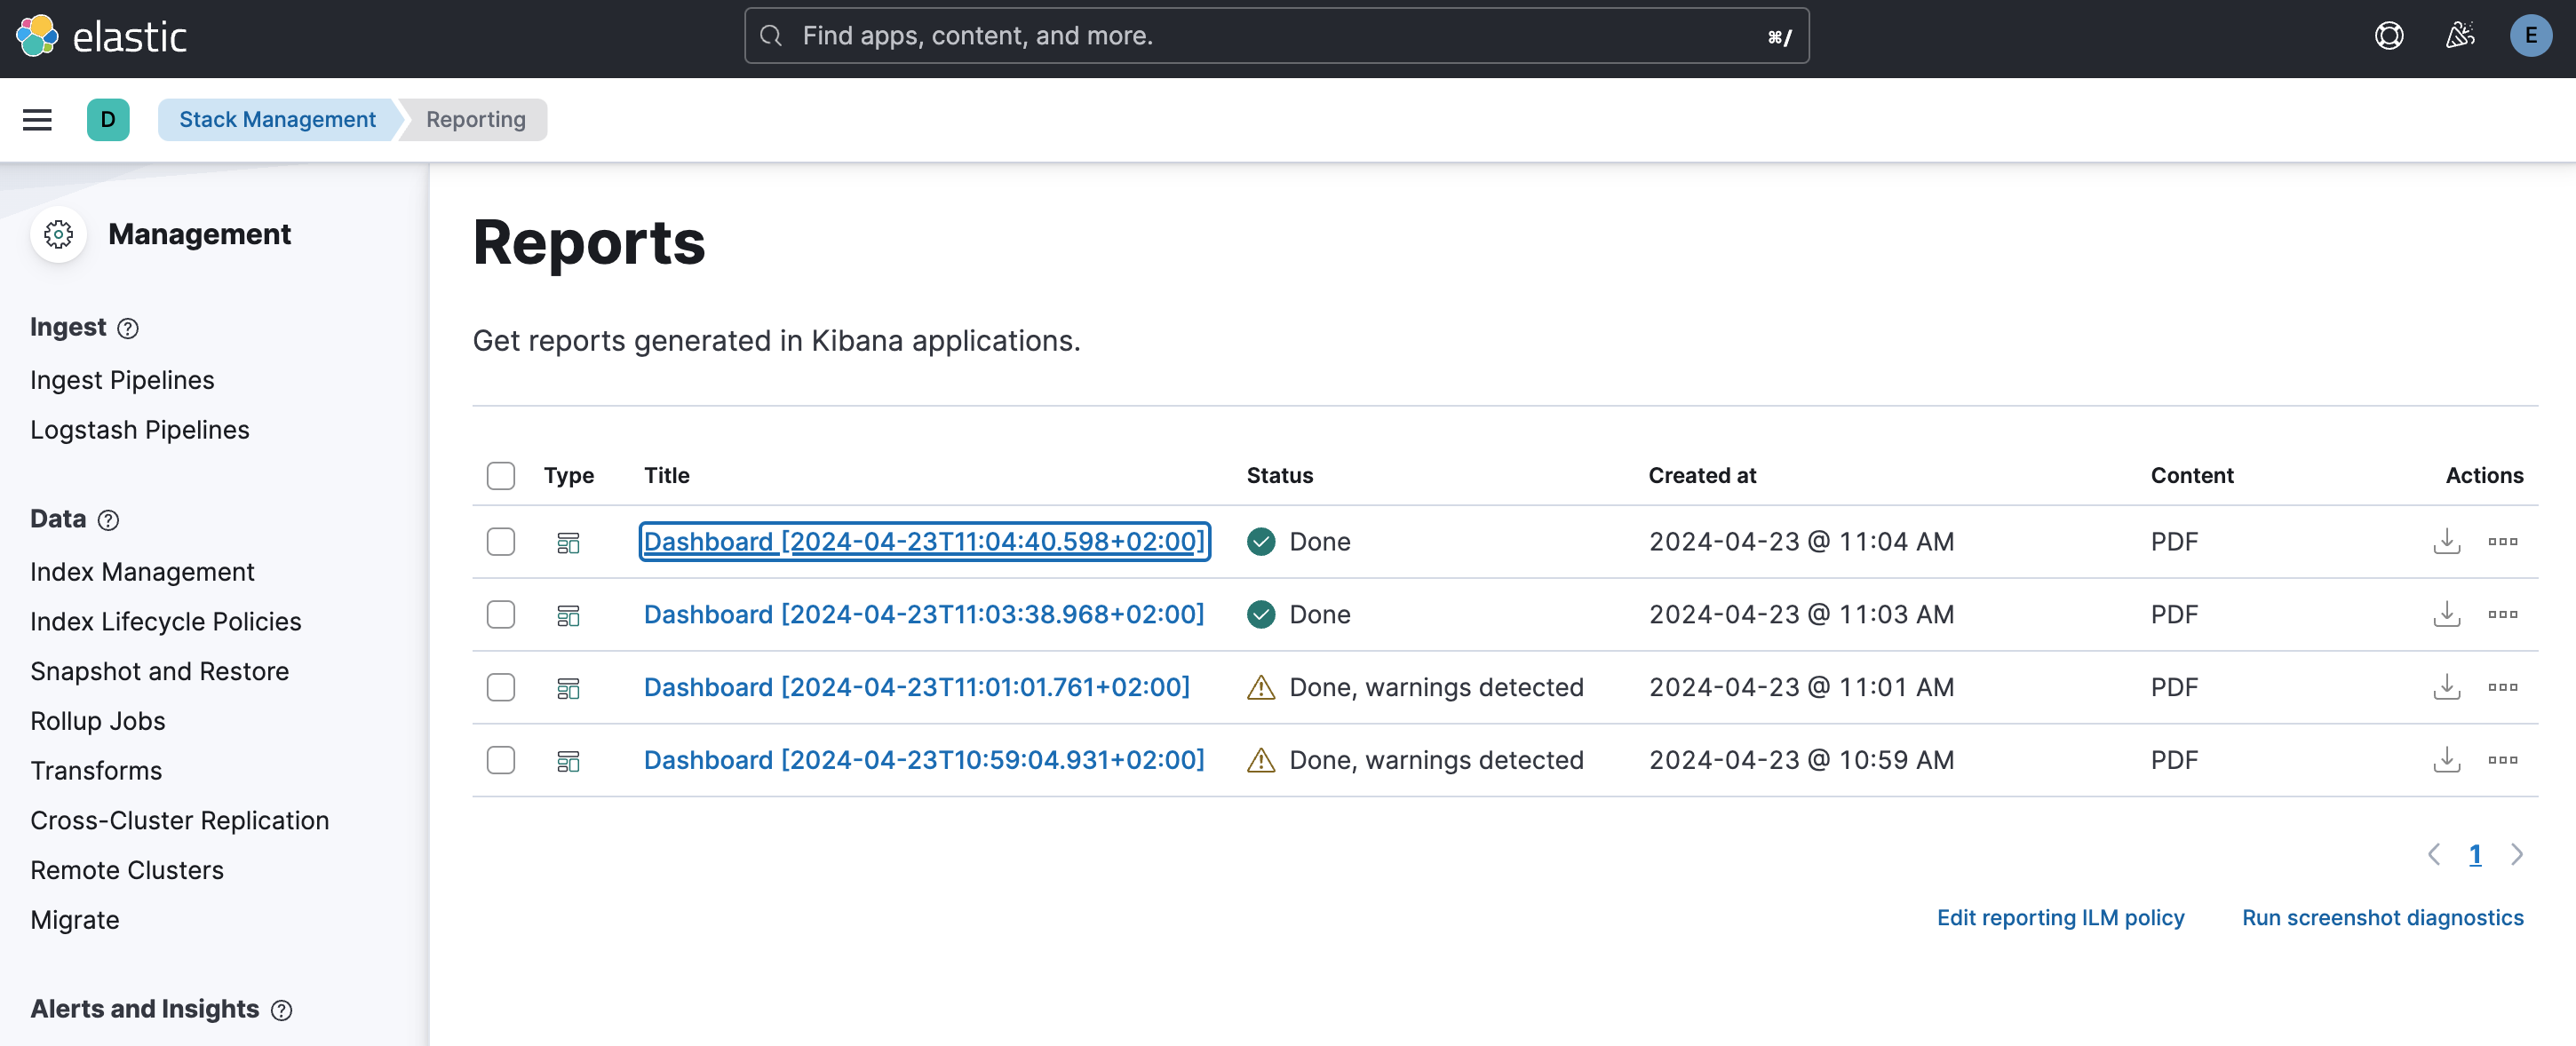Open Stack Management breadcrumb menu

(274, 118)
